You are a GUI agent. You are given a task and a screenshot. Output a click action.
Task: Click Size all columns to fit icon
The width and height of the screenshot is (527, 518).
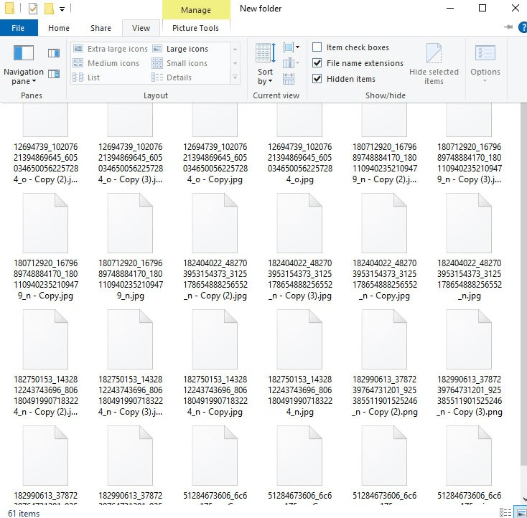point(289,79)
